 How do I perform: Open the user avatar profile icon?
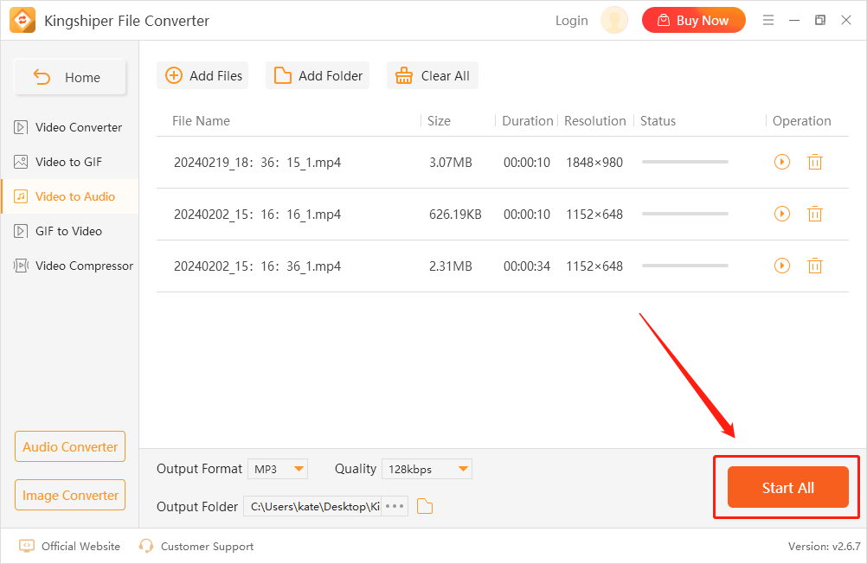614,21
